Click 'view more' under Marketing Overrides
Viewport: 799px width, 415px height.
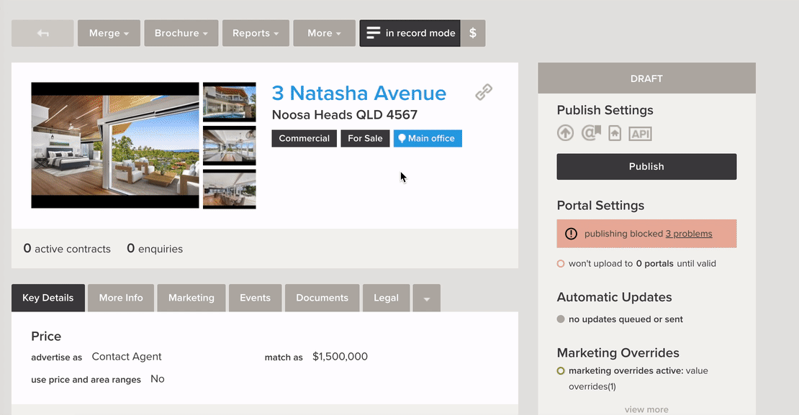tap(646, 409)
